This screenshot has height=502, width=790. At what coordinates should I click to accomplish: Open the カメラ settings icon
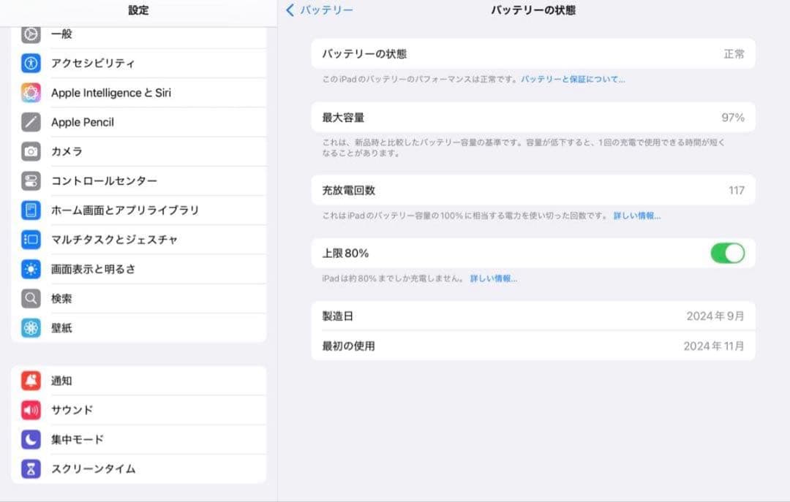pos(30,151)
